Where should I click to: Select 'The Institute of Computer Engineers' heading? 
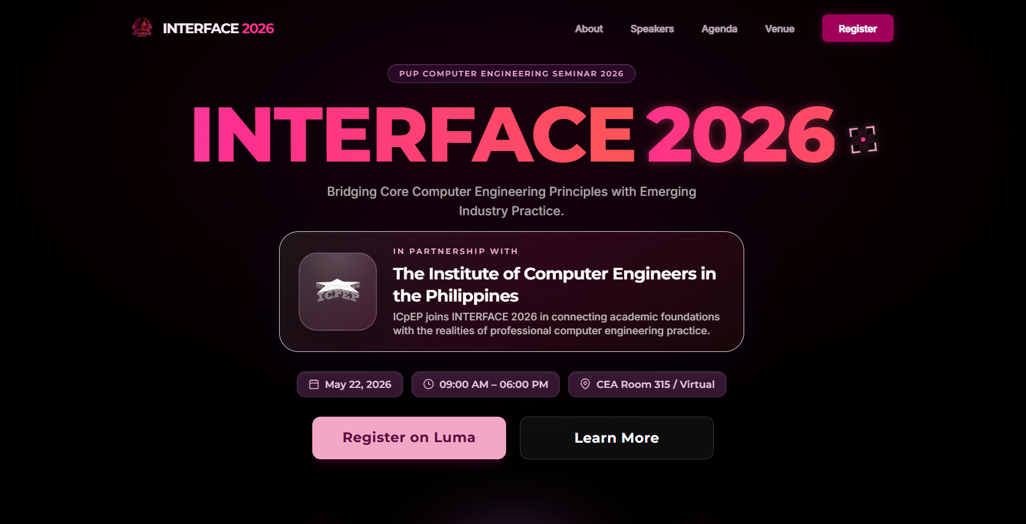click(x=555, y=284)
